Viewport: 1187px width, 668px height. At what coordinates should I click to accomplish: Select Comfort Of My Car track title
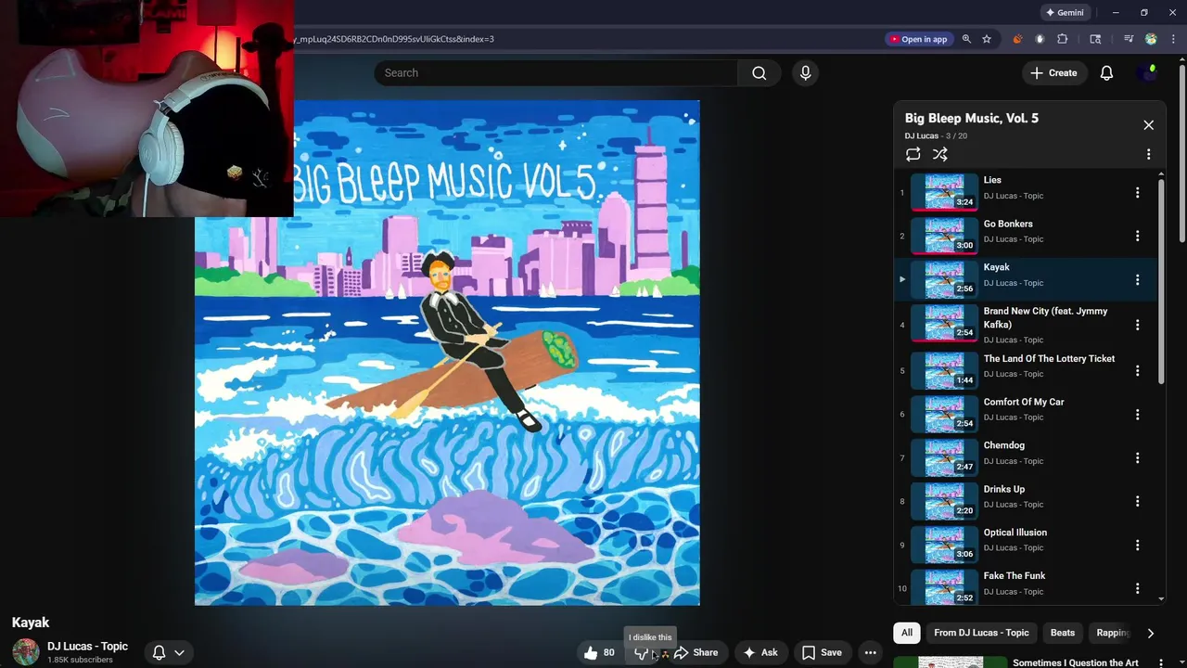1024,402
